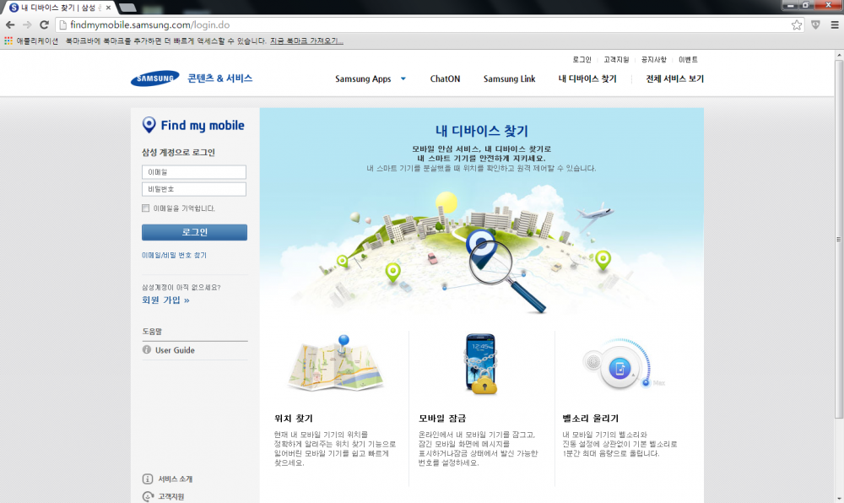Open the 애플리케이션 apps shortcut in bookmarks bar
This screenshot has width=844, height=503.
pyautogui.click(x=31, y=41)
